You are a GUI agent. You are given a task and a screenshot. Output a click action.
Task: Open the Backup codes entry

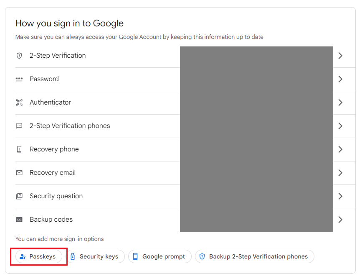[x=51, y=220]
